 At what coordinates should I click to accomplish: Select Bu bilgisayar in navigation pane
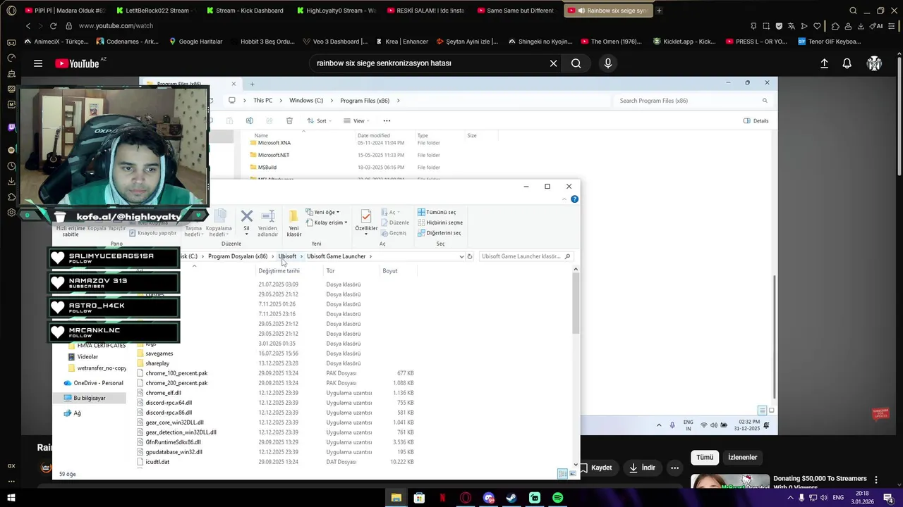90,398
